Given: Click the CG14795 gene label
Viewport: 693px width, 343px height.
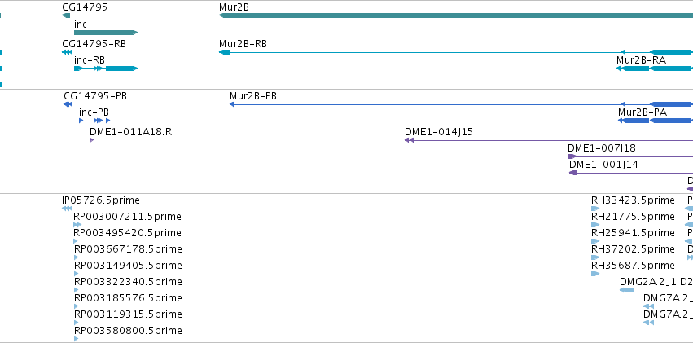Looking at the screenshot, I should click(x=85, y=7).
